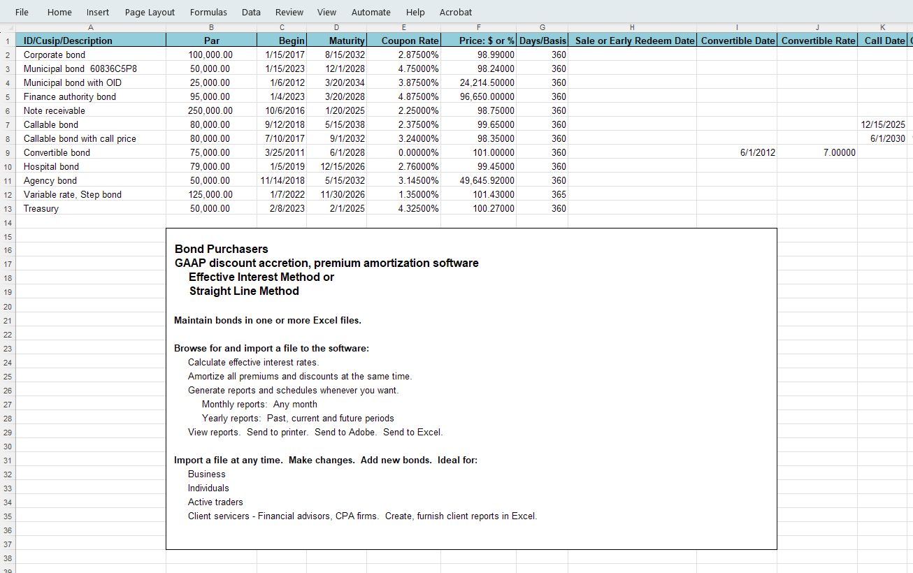Open the Review tab

pos(289,12)
